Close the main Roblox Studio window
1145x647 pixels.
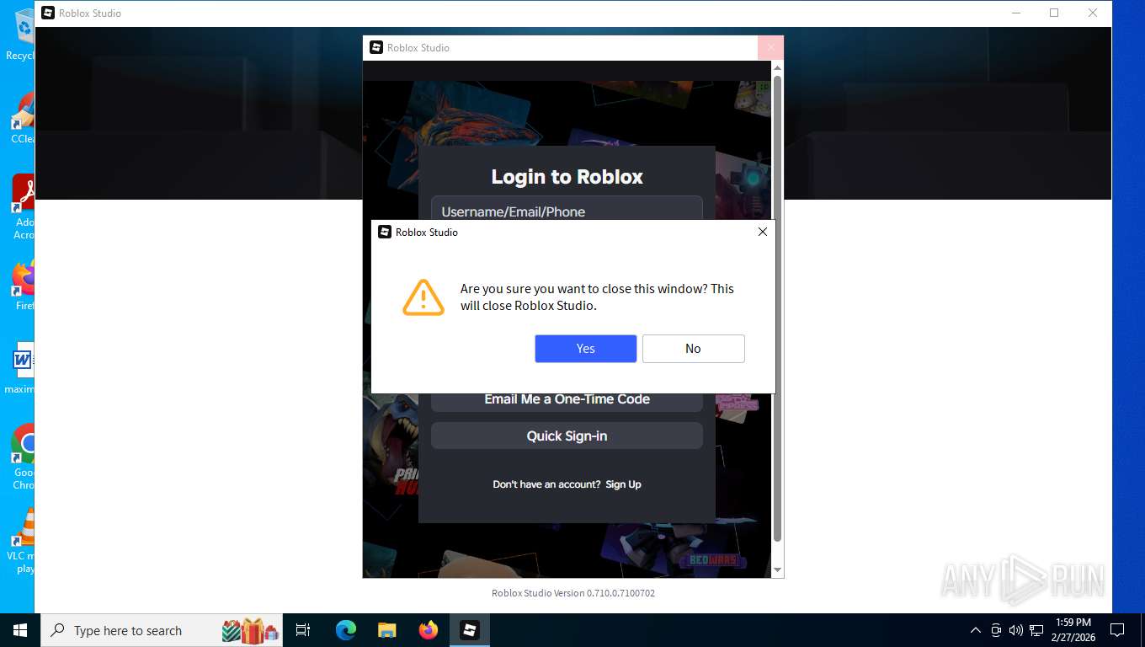coord(1093,13)
